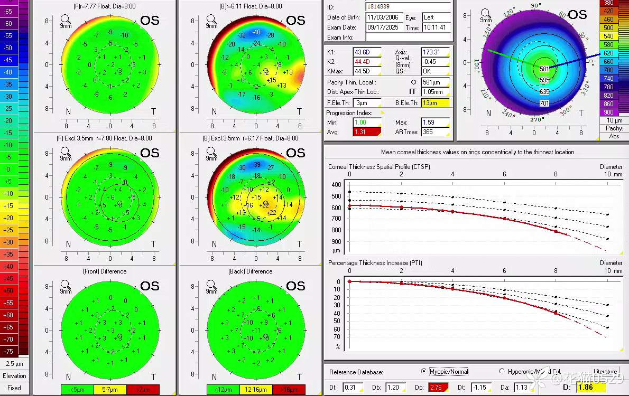Image resolution: width=629 pixels, height=396 pixels.
Task: Click the yellow D final value field
Action: (x=591, y=388)
